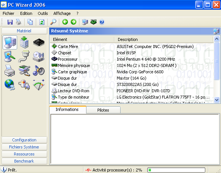Click the Prêt. status bar text
The width and height of the screenshot is (221, 173).
tap(12, 170)
